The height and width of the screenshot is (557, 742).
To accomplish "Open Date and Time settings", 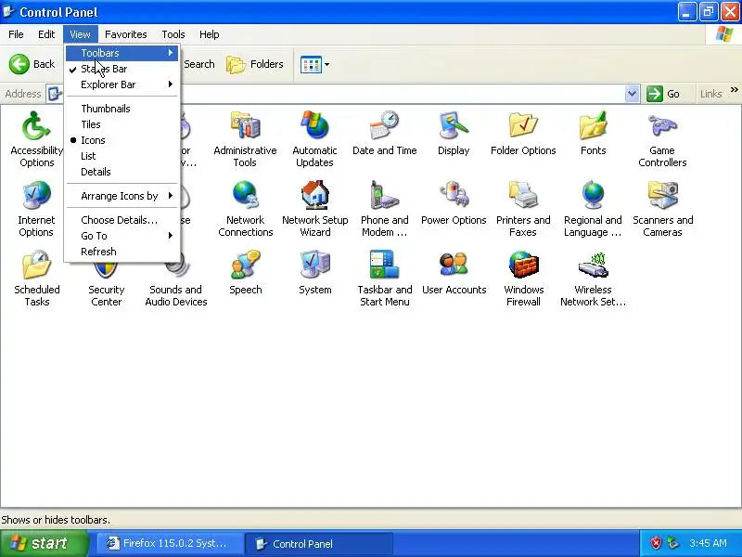I will (x=385, y=133).
